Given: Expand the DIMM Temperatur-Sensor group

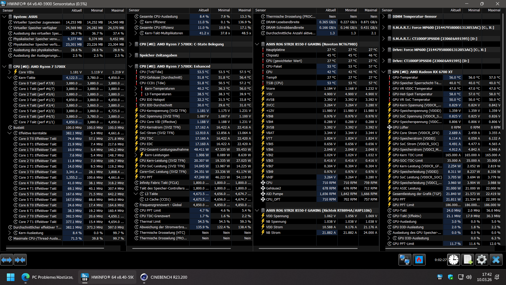Looking at the screenshot, I should coord(383,16).
